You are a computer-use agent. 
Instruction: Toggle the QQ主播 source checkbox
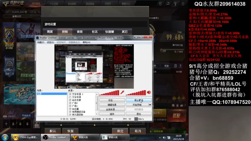[x=70, y=109]
